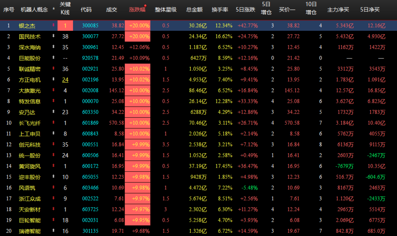
Task: Sort by the 5日涨跌 column header
Action: (245, 10)
